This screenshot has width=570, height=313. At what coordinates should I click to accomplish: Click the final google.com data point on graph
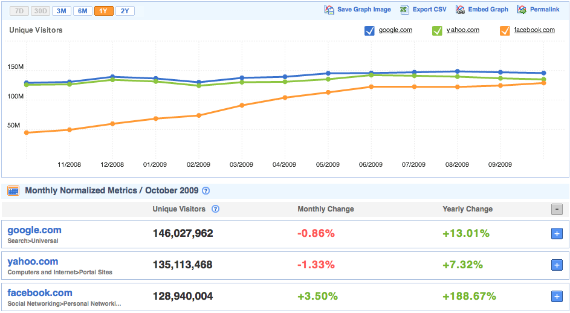pyautogui.click(x=543, y=73)
